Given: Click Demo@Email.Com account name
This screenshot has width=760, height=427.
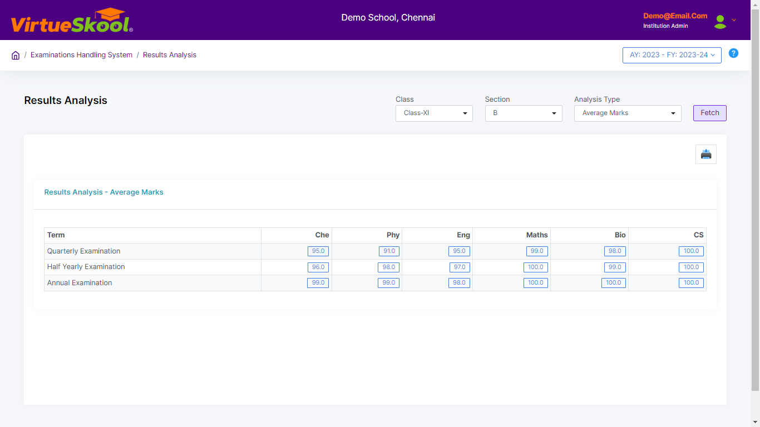Looking at the screenshot, I should point(675,16).
